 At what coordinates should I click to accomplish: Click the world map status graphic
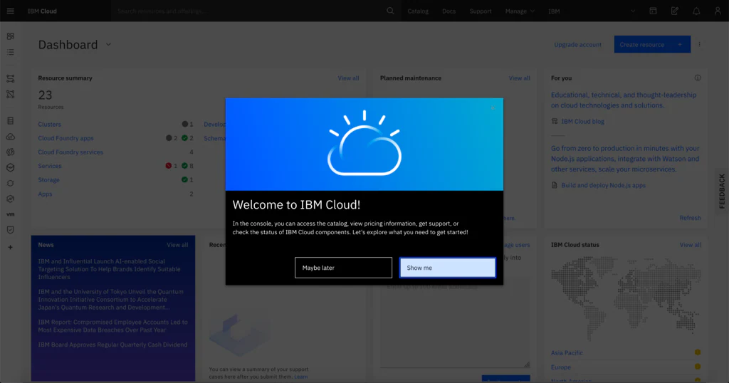(x=626, y=298)
